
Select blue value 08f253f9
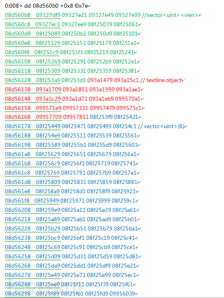(101, 117)
